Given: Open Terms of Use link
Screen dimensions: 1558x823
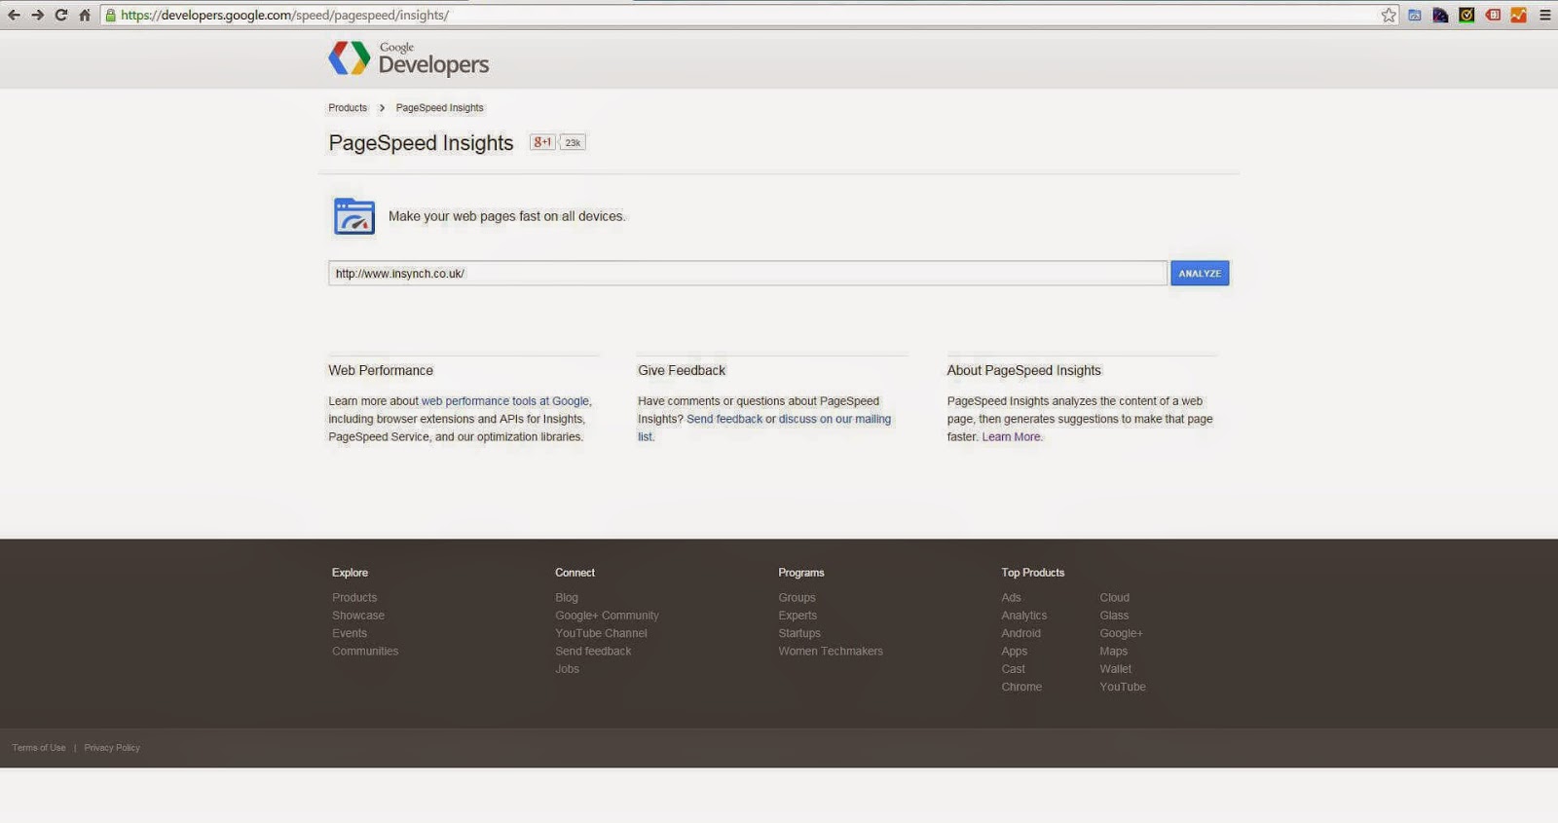Looking at the screenshot, I should click(x=39, y=748).
